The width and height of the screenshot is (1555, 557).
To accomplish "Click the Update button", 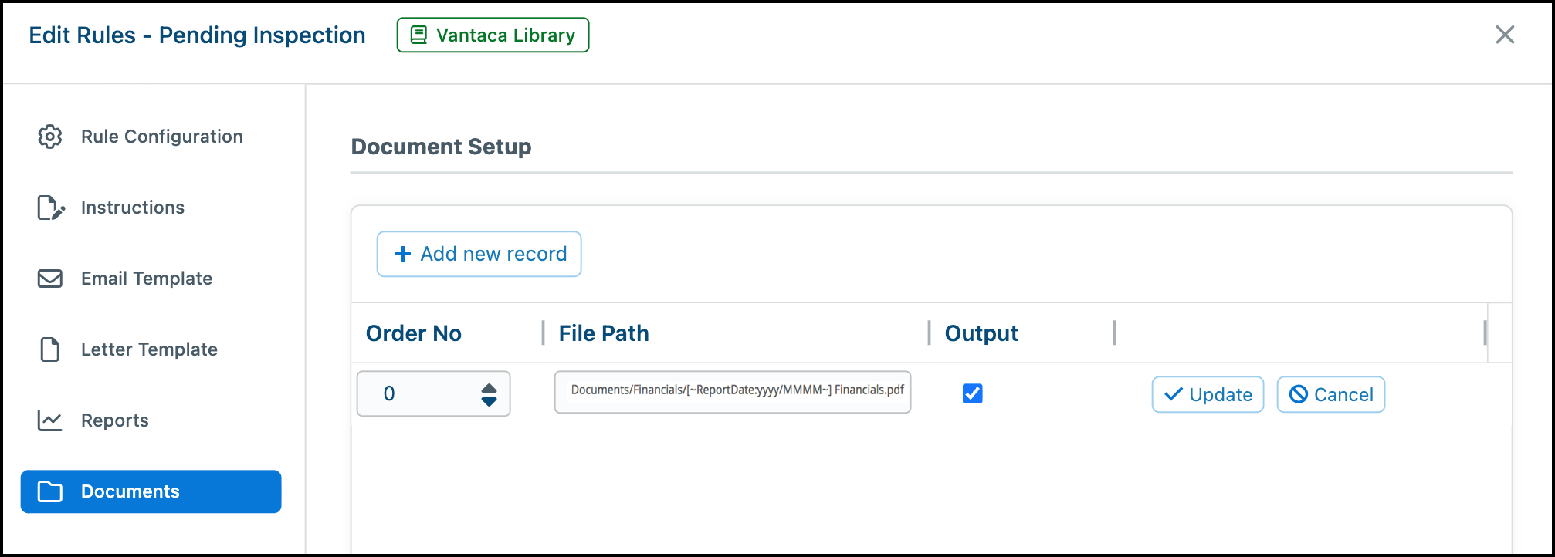I will [1208, 394].
